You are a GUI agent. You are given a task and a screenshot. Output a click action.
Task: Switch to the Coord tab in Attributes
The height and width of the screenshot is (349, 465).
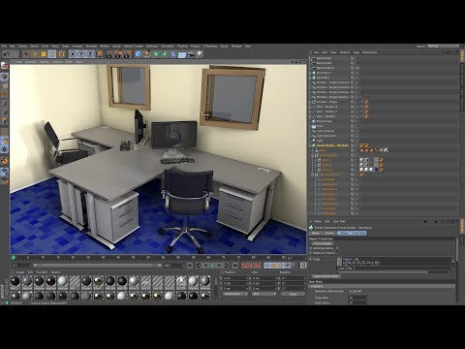tap(329, 233)
